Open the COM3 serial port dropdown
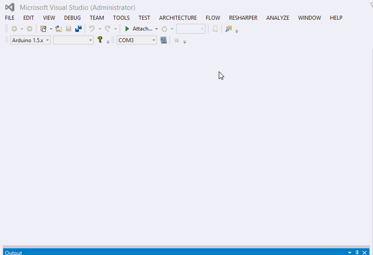373x255 pixels. coord(154,40)
